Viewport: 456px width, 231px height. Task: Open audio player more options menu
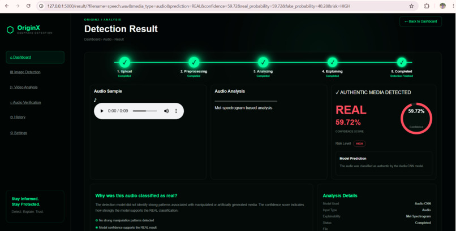click(176, 111)
